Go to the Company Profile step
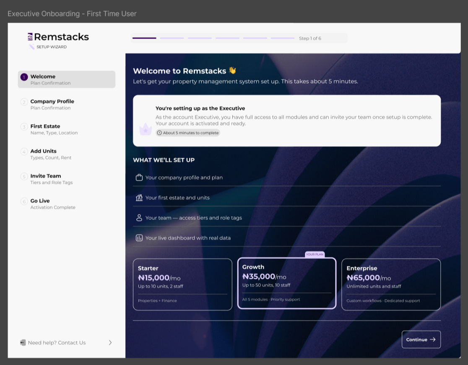The image size is (468, 365). (x=67, y=104)
